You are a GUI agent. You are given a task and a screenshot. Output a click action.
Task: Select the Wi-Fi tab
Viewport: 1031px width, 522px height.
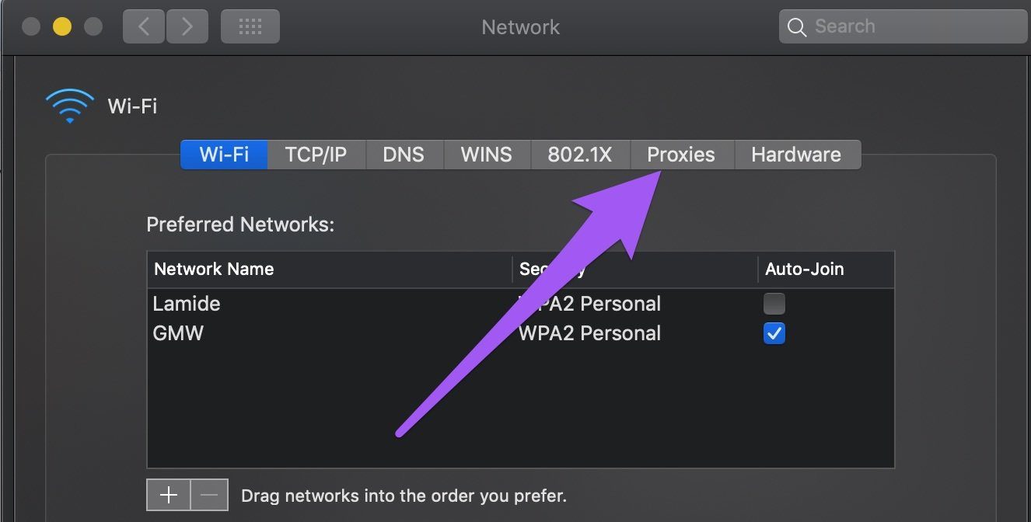click(x=224, y=155)
